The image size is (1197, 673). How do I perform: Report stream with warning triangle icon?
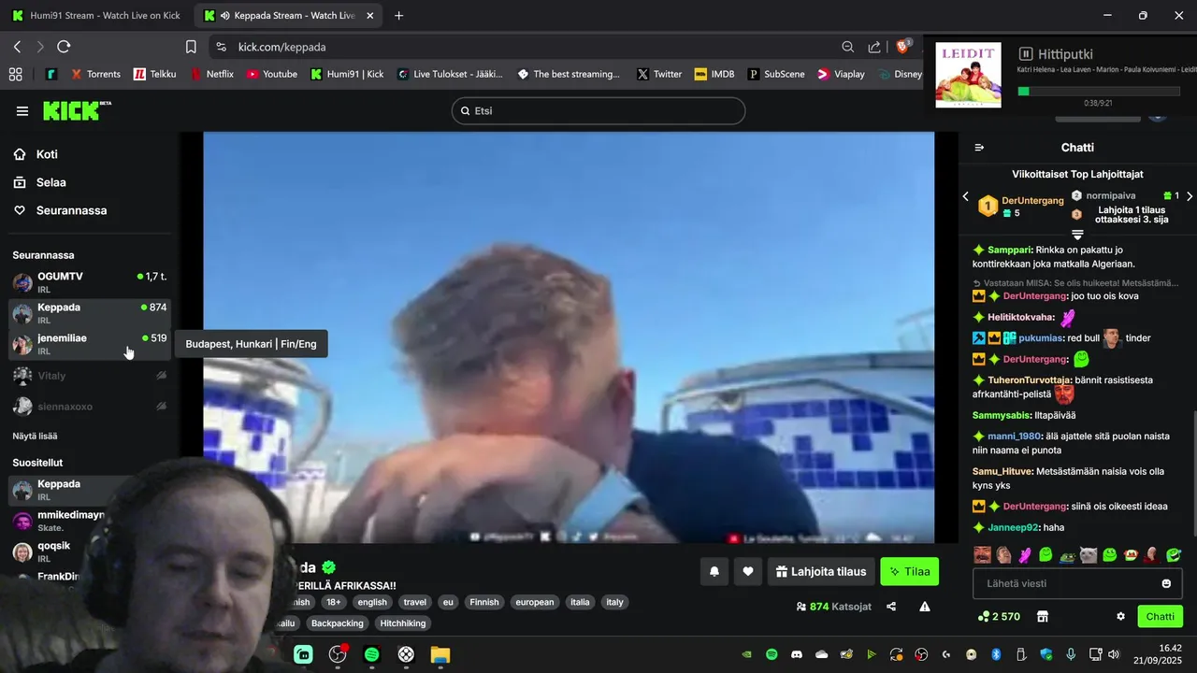[925, 607]
